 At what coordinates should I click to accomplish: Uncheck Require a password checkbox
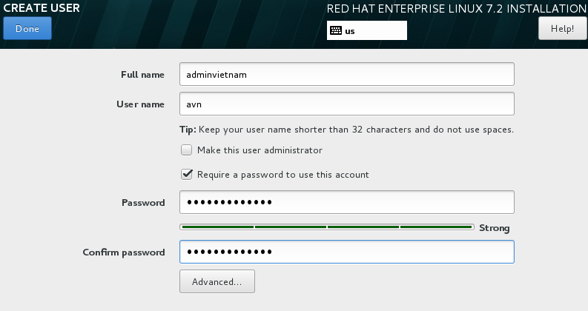pyautogui.click(x=186, y=174)
